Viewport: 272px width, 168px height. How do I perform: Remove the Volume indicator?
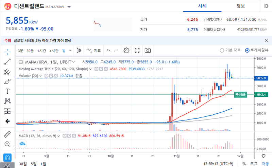[56, 76]
